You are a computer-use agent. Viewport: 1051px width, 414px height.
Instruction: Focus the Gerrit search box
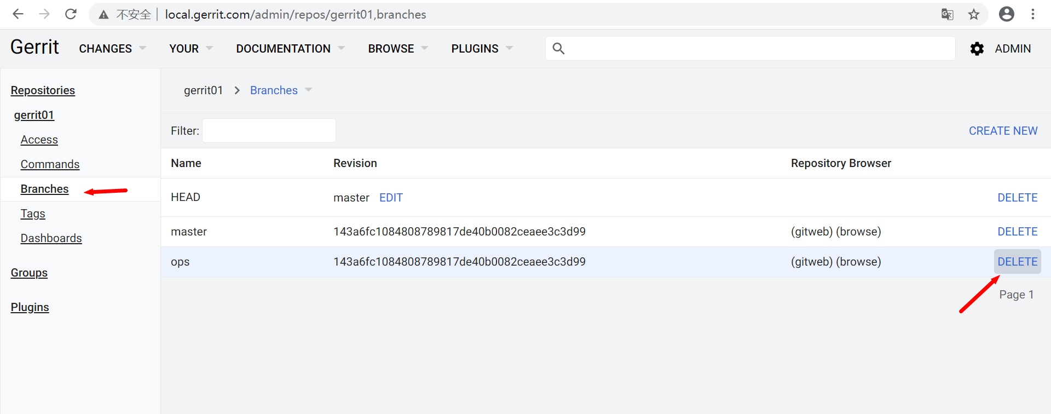750,48
